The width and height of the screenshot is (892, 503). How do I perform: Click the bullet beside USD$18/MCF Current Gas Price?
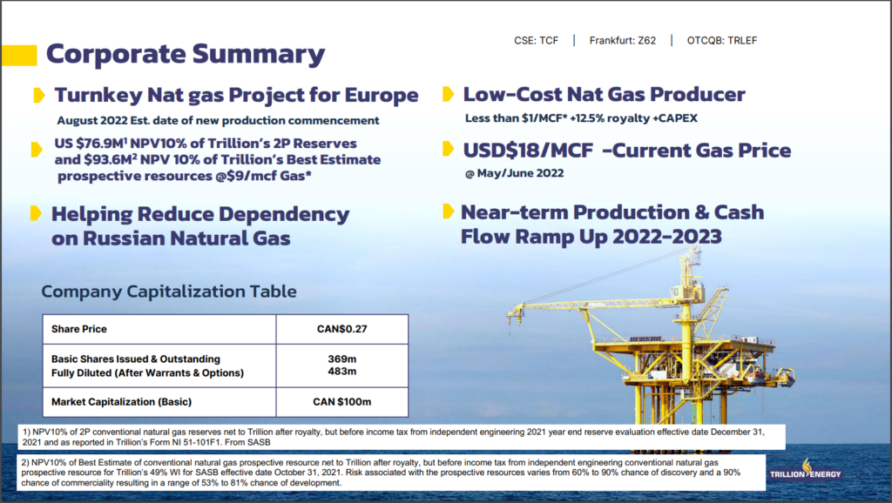point(448,150)
